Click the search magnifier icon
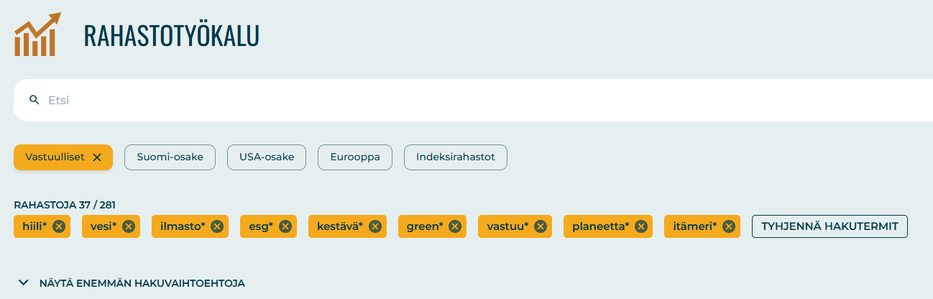This screenshot has width=933, height=299. click(34, 100)
